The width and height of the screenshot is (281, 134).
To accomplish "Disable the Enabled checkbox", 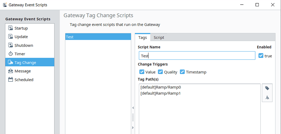I will tap(261, 56).
